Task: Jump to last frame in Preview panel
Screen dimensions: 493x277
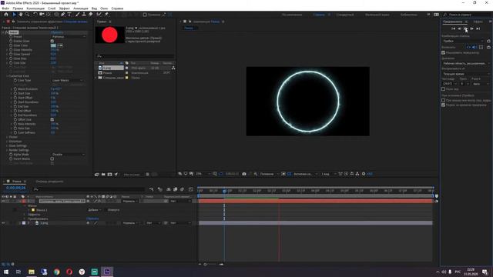Action: click(x=478, y=28)
